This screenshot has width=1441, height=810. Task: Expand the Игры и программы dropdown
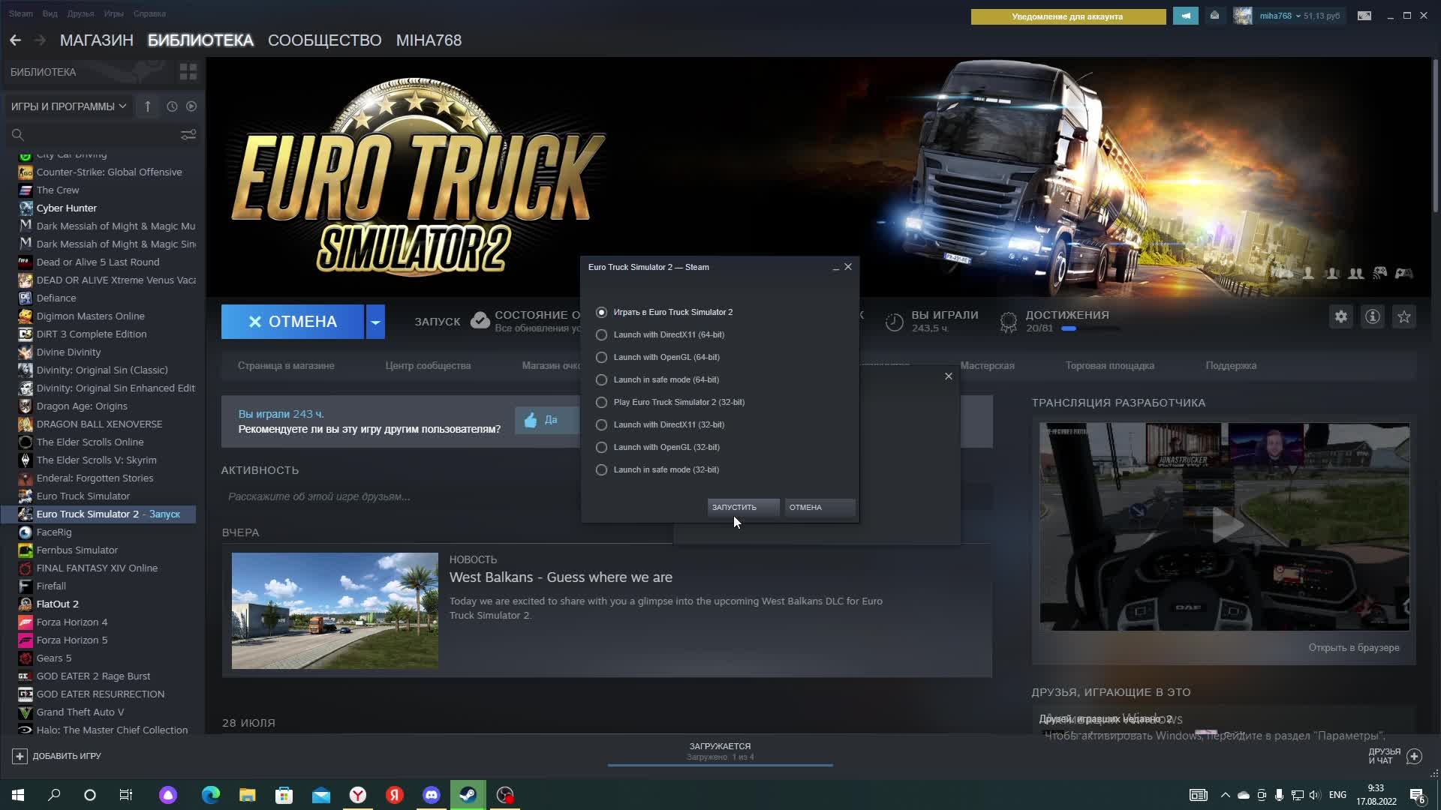click(x=68, y=106)
